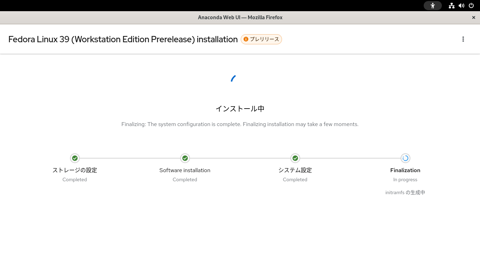The image size is (480, 279).
Task: Click green checkmark above システム設定
Action: pyautogui.click(x=295, y=158)
